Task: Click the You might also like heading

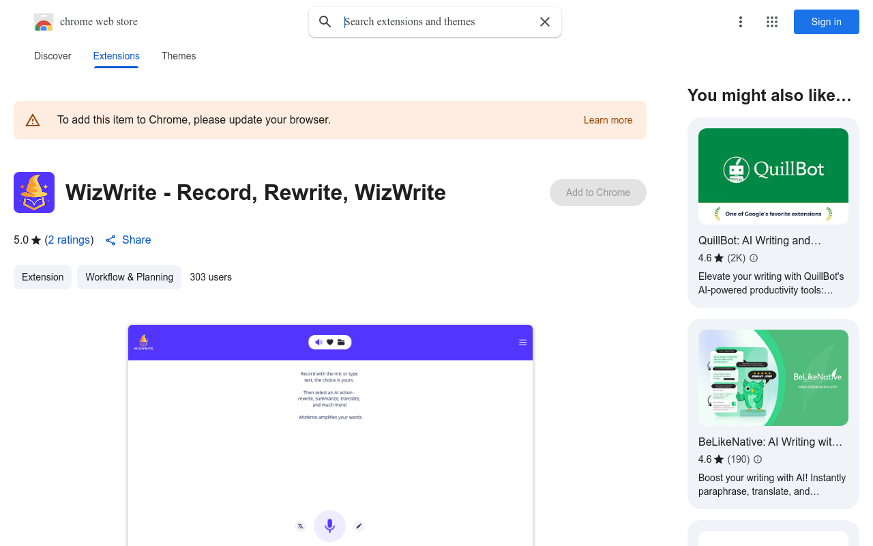Action: [770, 96]
